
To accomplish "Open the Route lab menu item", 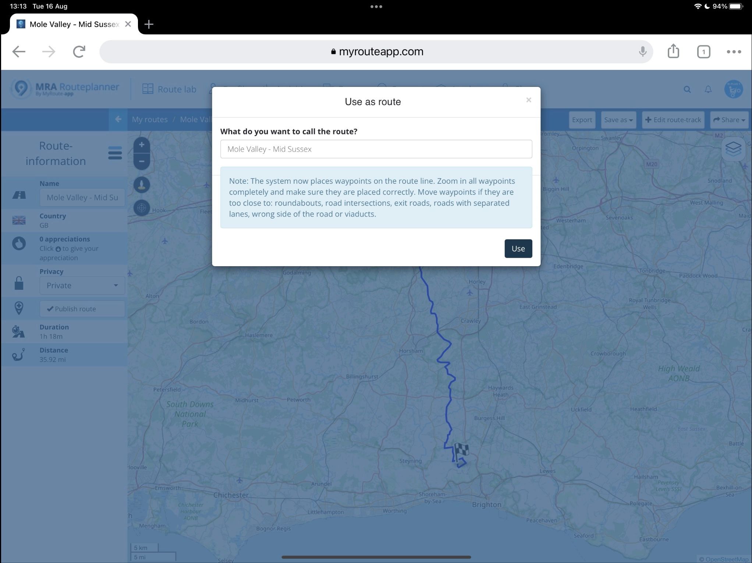I will pyautogui.click(x=169, y=89).
